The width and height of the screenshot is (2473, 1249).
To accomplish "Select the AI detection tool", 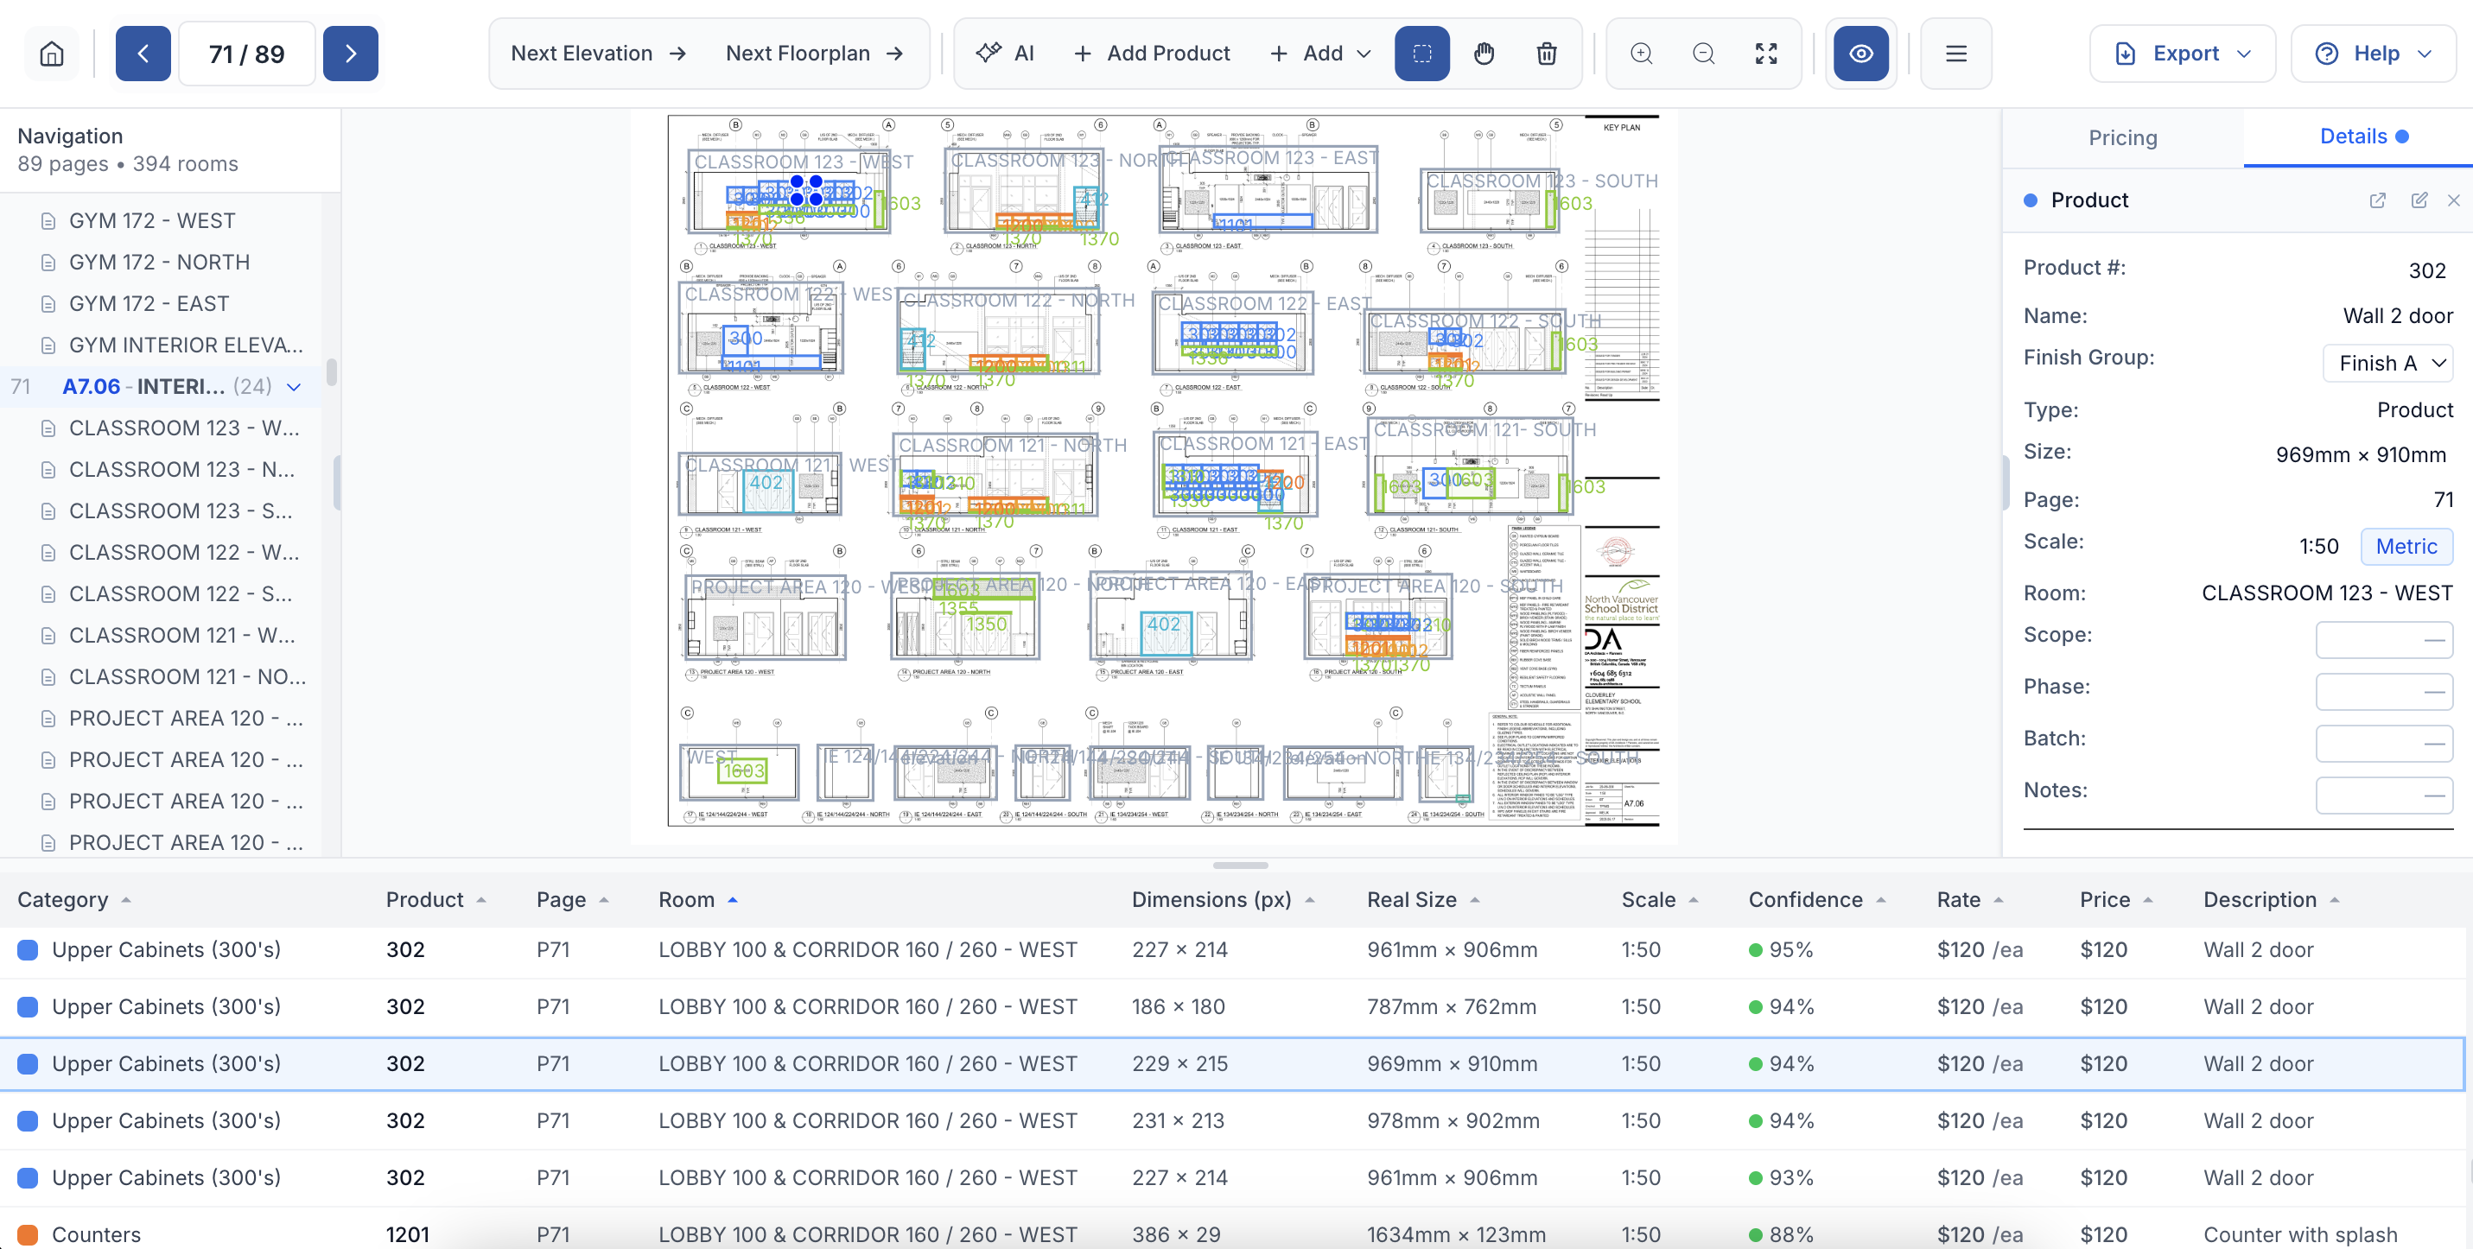I will (x=1004, y=53).
